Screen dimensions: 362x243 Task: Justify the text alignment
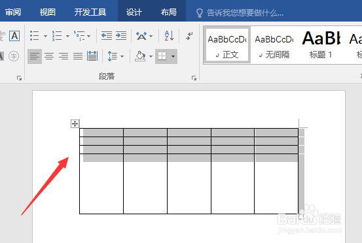(x=78, y=56)
